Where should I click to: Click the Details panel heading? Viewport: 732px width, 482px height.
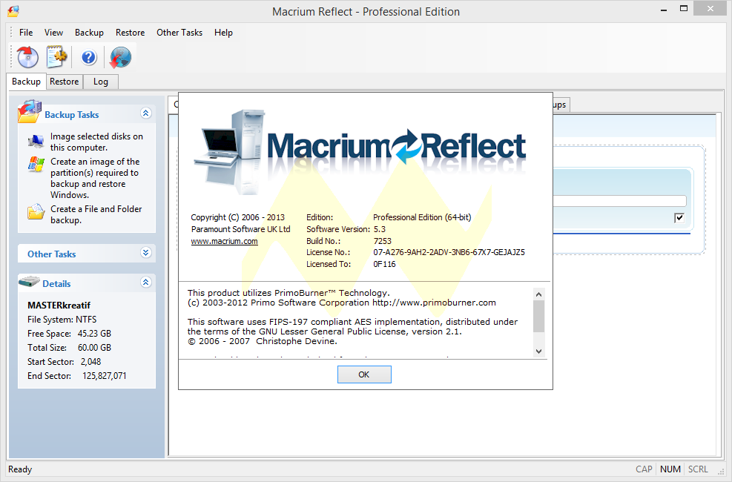pyautogui.click(x=56, y=284)
